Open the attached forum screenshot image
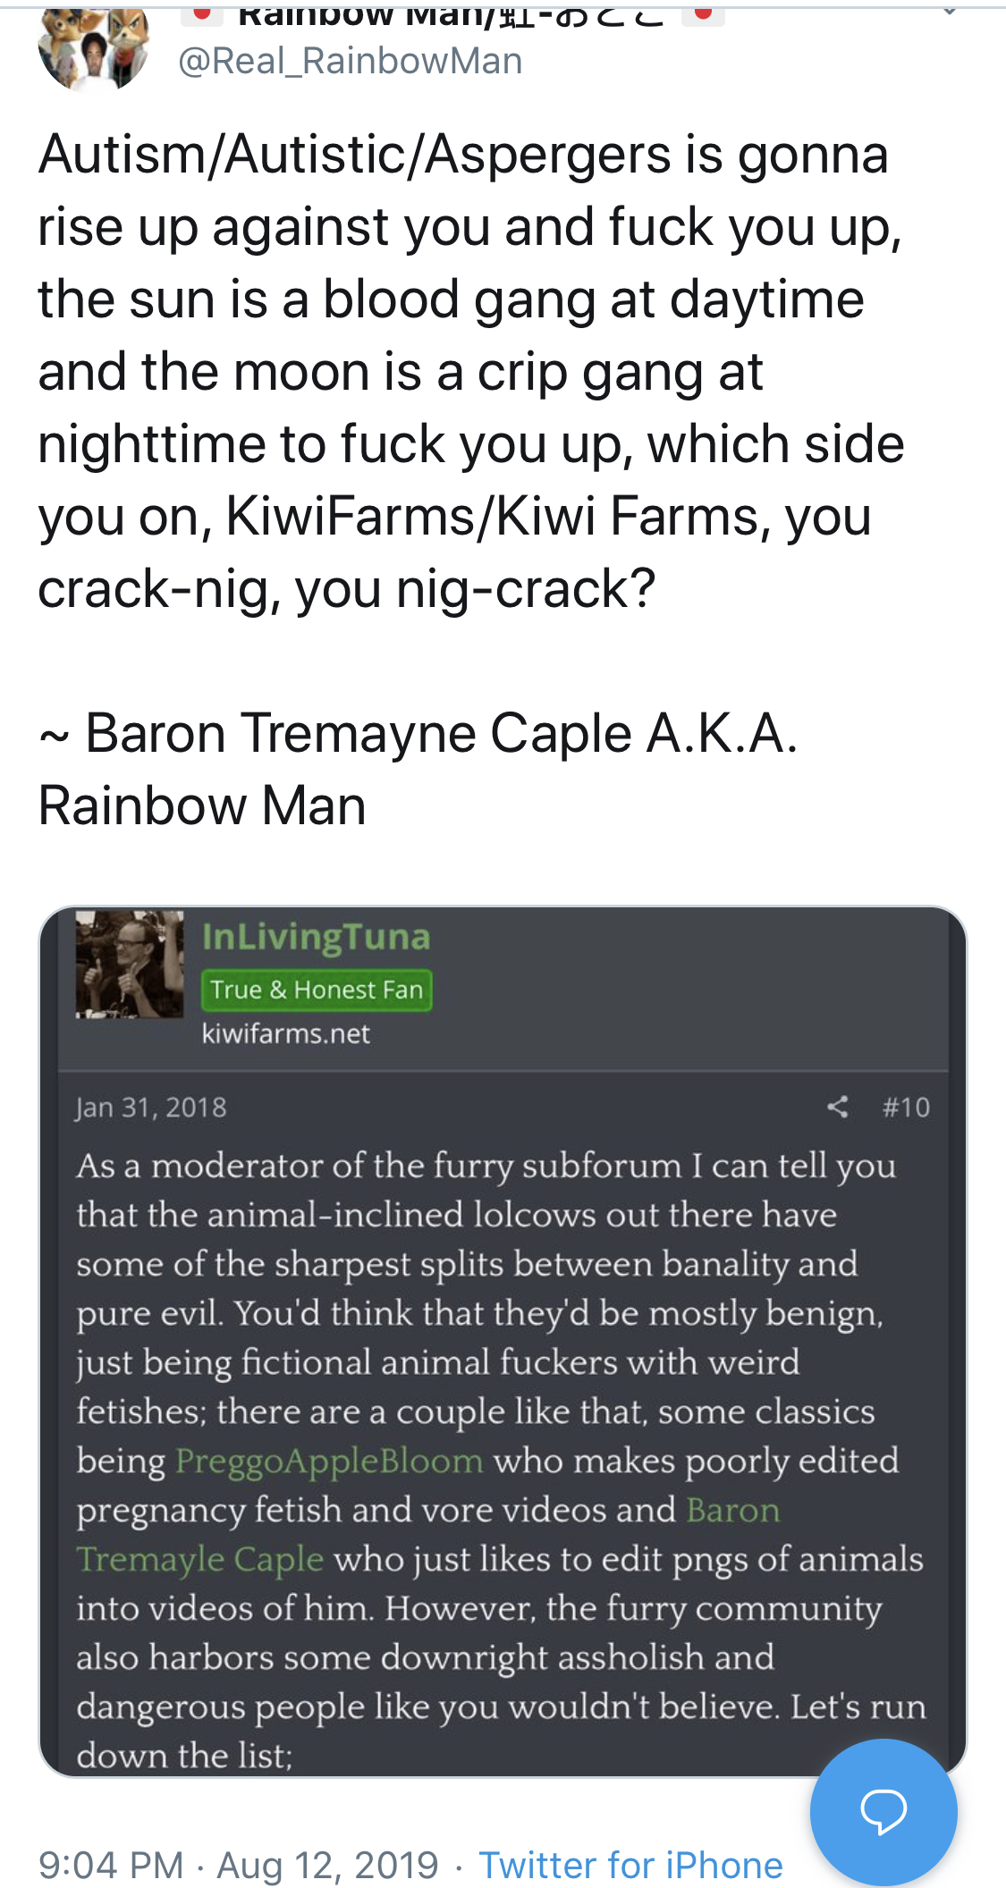 pyautogui.click(x=503, y=1342)
